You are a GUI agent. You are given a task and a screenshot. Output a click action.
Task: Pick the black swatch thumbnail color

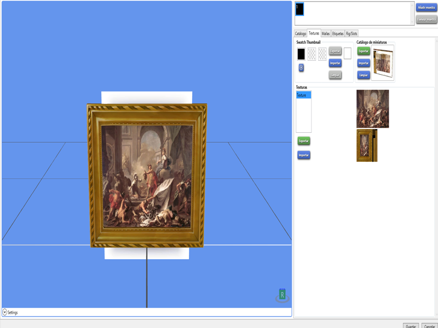coord(301,54)
